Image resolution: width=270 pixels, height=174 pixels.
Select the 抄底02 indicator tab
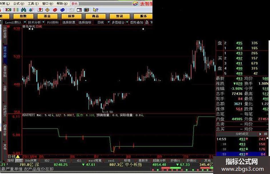(191, 161)
